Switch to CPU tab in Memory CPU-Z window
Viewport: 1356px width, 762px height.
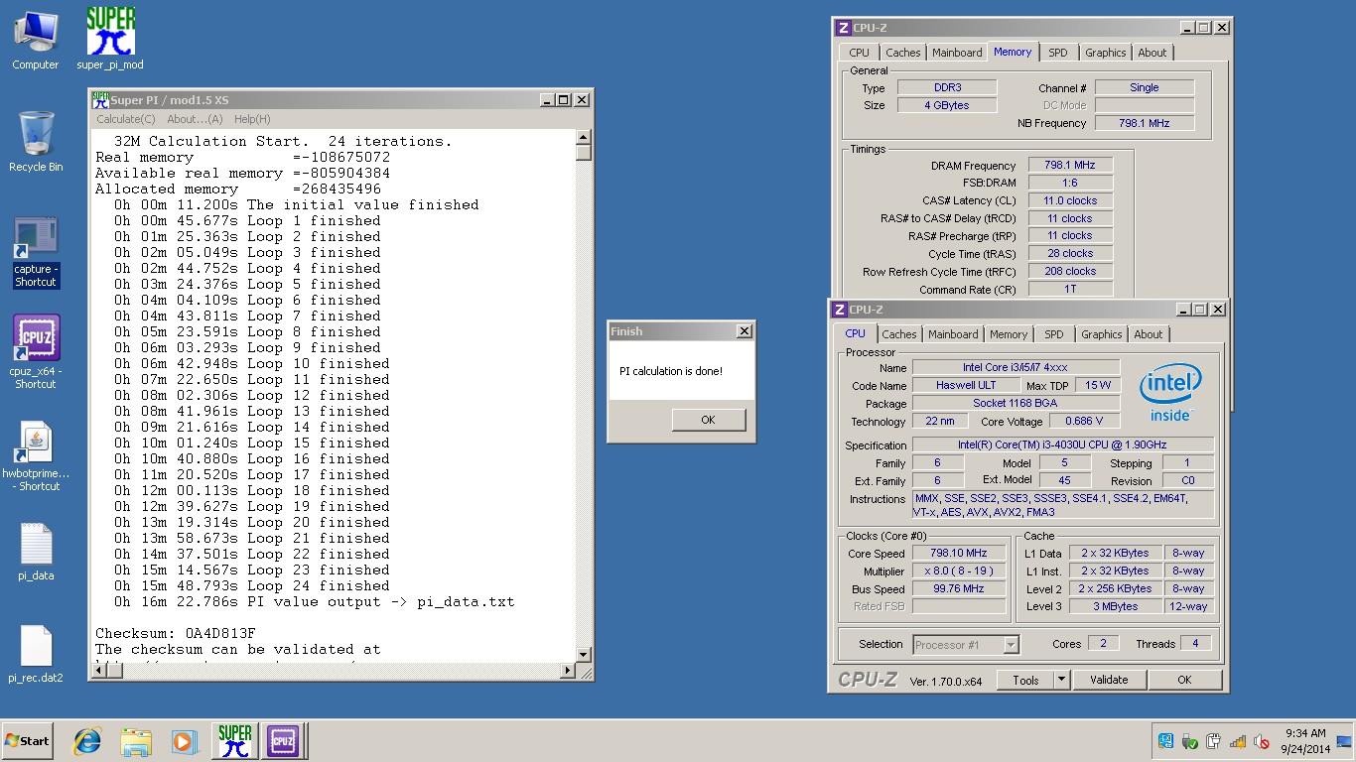[860, 53]
